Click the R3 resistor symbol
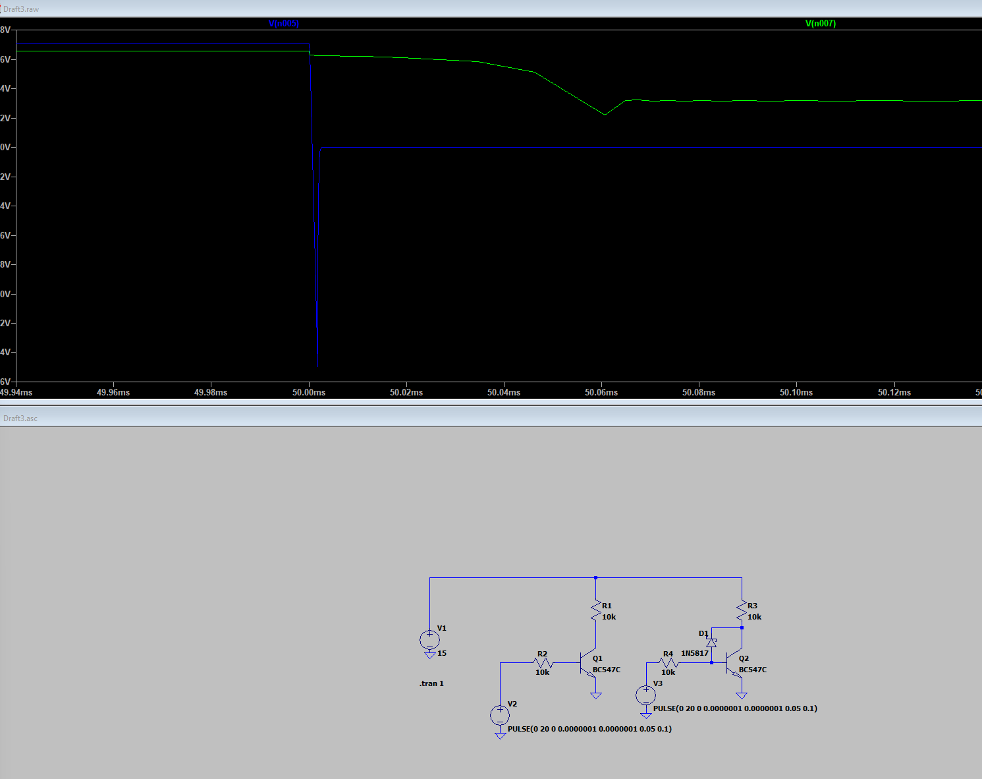The width and height of the screenshot is (982, 779). [742, 610]
